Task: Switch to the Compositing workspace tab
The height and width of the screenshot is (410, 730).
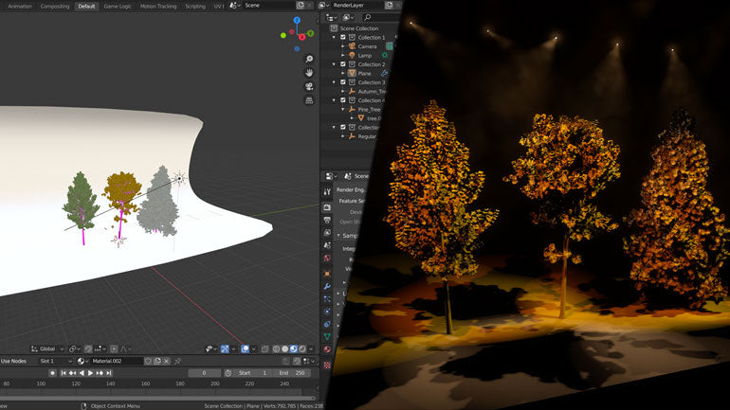Action: click(55, 6)
